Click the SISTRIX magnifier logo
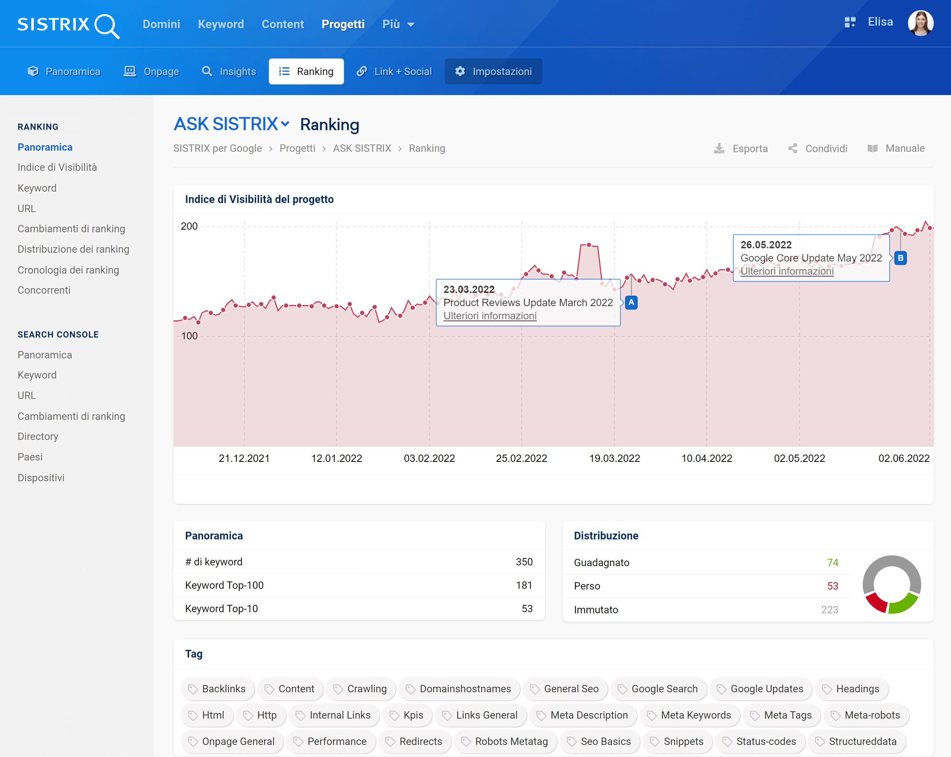Screen dimensions: 951x757 pos(68,25)
